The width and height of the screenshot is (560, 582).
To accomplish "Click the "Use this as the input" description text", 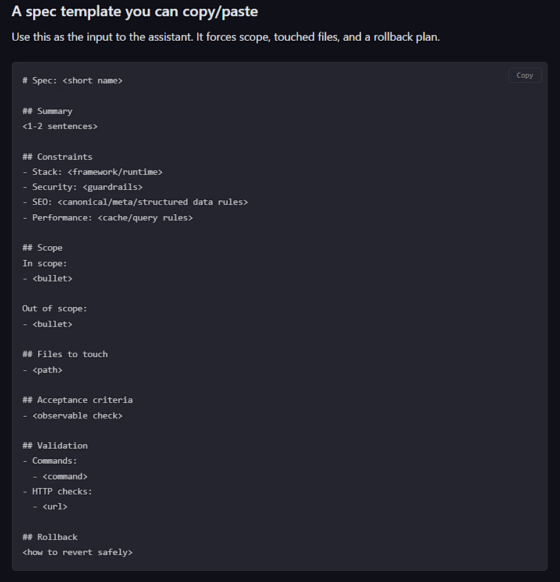I will click(x=226, y=37).
